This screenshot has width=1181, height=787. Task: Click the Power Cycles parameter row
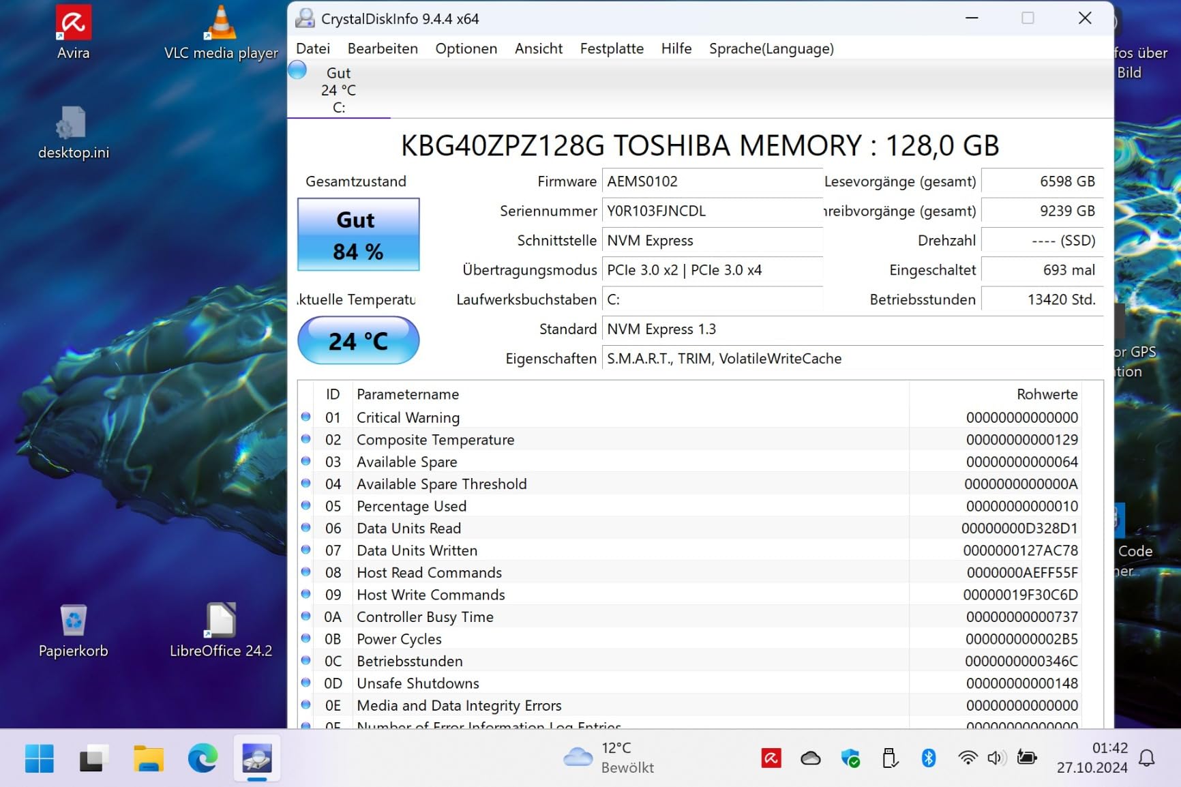pos(690,639)
